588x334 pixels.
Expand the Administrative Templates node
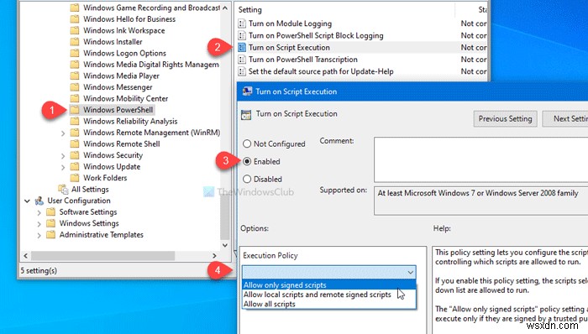pyautogui.click(x=39, y=235)
